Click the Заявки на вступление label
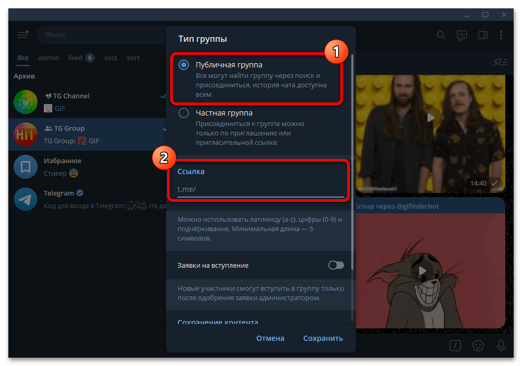Image resolution: width=522 pixels, height=366 pixels. click(x=213, y=266)
